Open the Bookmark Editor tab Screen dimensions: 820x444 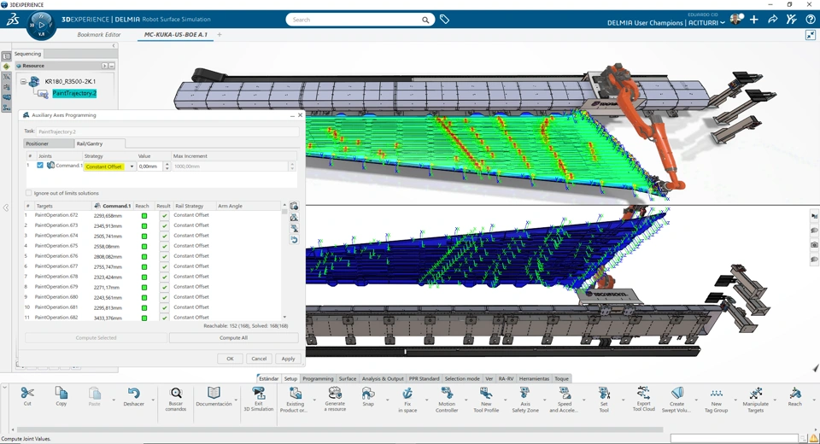[99, 34]
